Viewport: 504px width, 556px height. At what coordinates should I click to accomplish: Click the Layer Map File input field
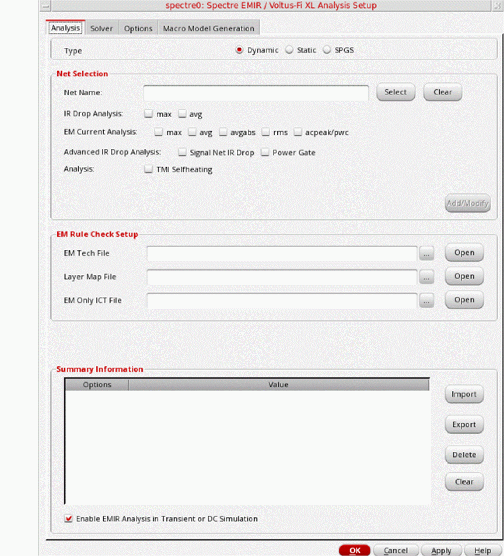[x=282, y=277]
